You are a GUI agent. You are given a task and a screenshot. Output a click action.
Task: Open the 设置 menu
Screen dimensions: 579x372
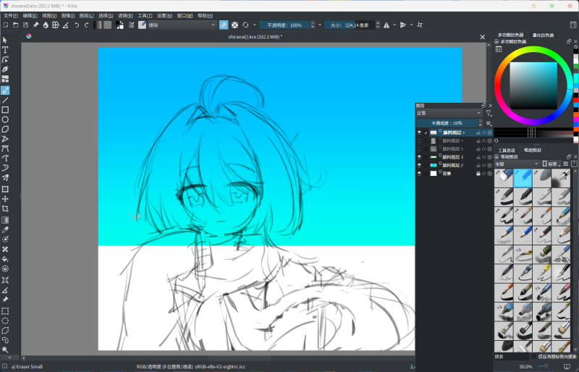pyautogui.click(x=165, y=15)
